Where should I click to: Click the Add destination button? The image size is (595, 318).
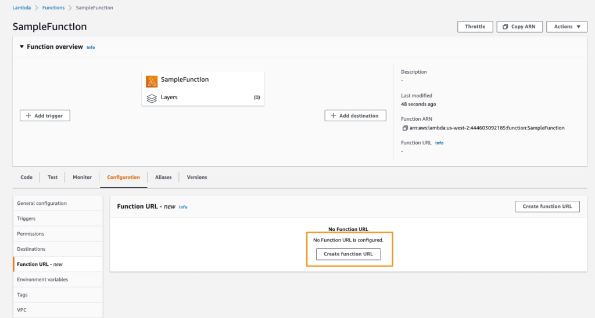pos(355,115)
